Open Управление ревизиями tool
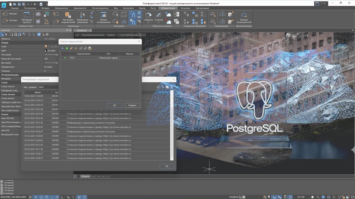This screenshot has width=355, height=199. [82, 18]
